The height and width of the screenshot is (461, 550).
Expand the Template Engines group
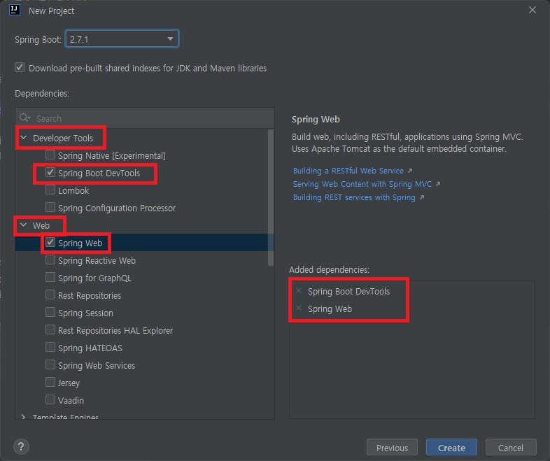24,417
